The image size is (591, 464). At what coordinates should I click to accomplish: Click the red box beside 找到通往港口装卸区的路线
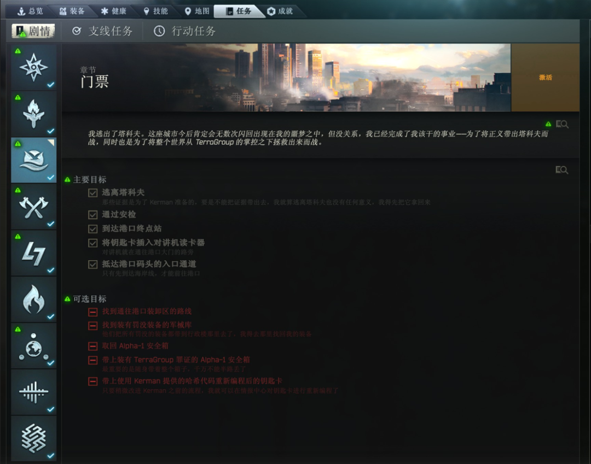click(92, 312)
